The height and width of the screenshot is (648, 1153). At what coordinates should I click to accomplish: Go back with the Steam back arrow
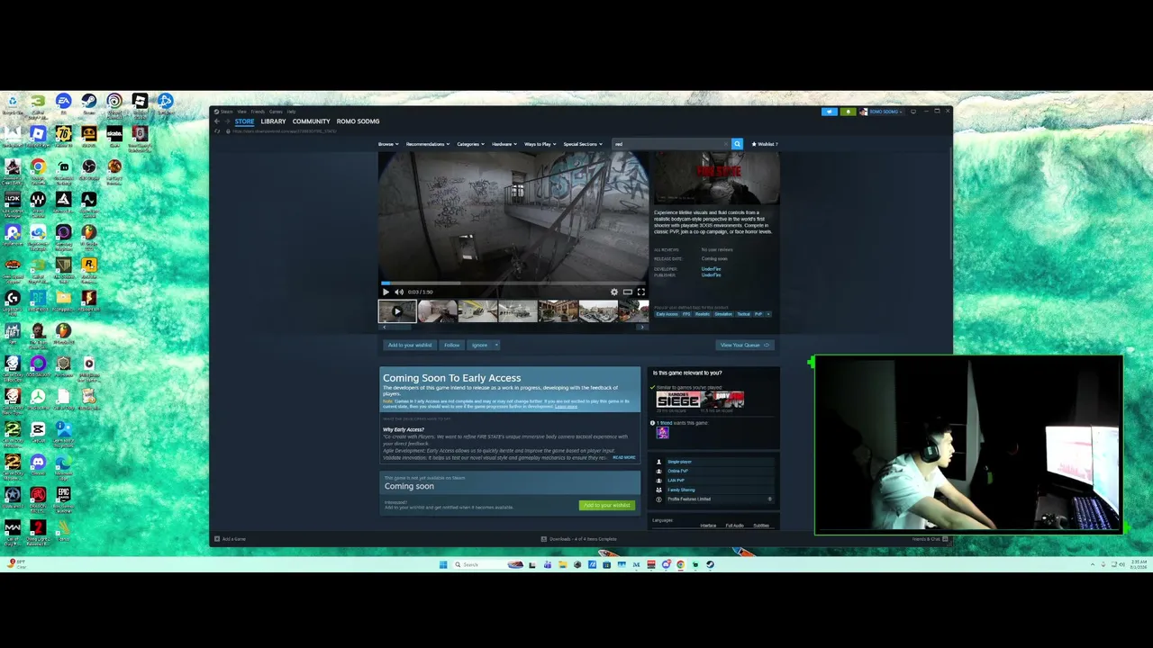(x=216, y=121)
